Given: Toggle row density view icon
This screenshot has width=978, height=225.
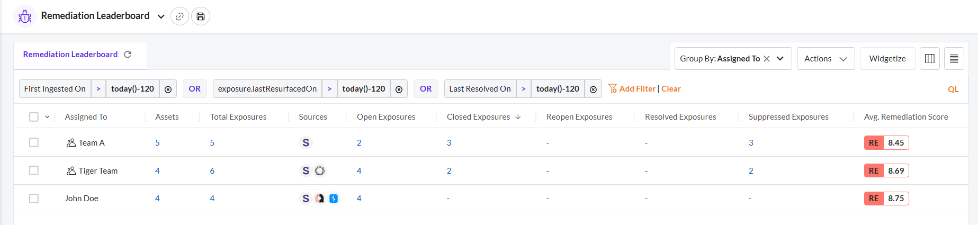Looking at the screenshot, I should click(954, 59).
